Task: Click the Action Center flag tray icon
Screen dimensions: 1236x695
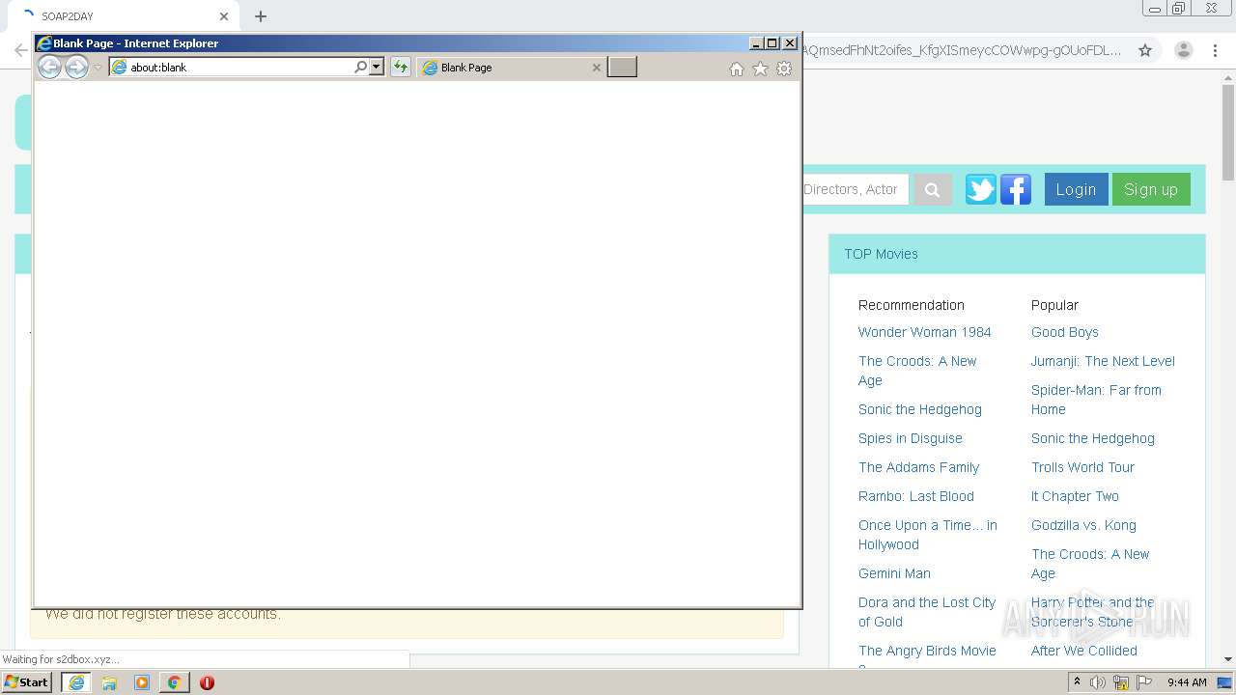Action: 1144,682
